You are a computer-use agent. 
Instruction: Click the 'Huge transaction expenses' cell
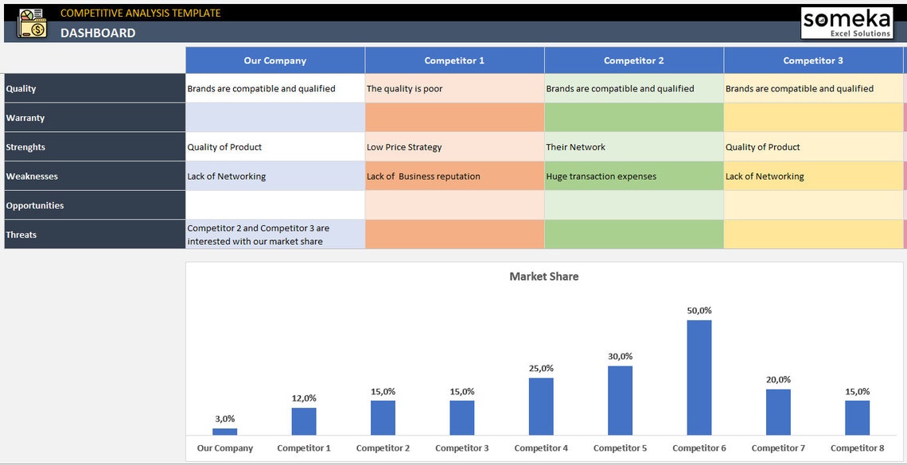602,176
